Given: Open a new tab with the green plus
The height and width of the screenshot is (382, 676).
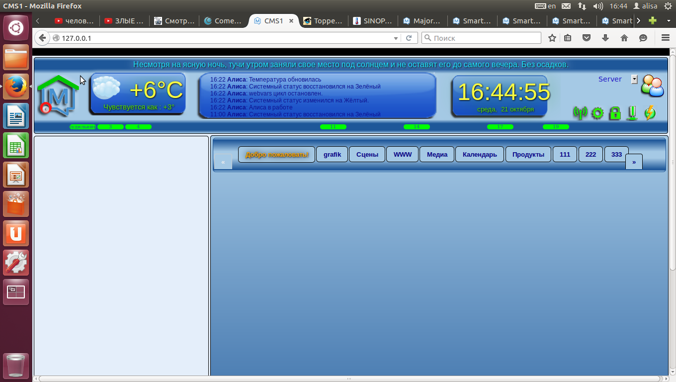Looking at the screenshot, I should pos(653,21).
